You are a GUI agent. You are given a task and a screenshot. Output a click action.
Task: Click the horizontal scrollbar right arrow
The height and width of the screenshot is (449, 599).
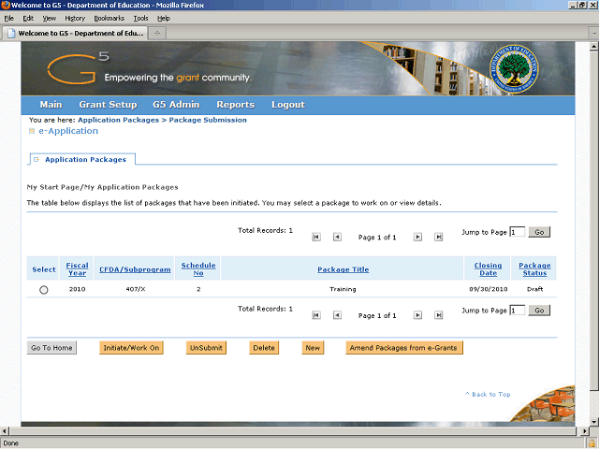pos(584,431)
